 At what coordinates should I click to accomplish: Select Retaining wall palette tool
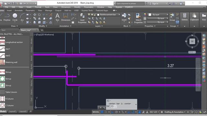coord(9,62)
